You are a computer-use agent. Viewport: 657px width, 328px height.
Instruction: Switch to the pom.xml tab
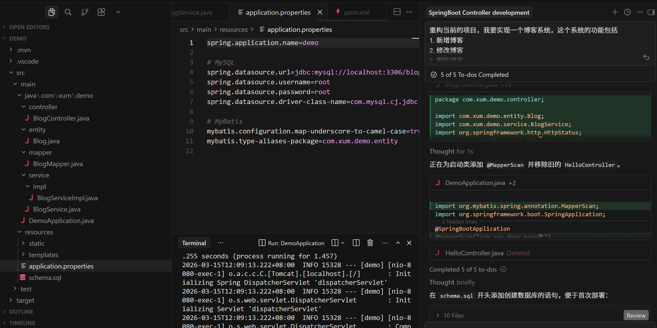point(357,12)
